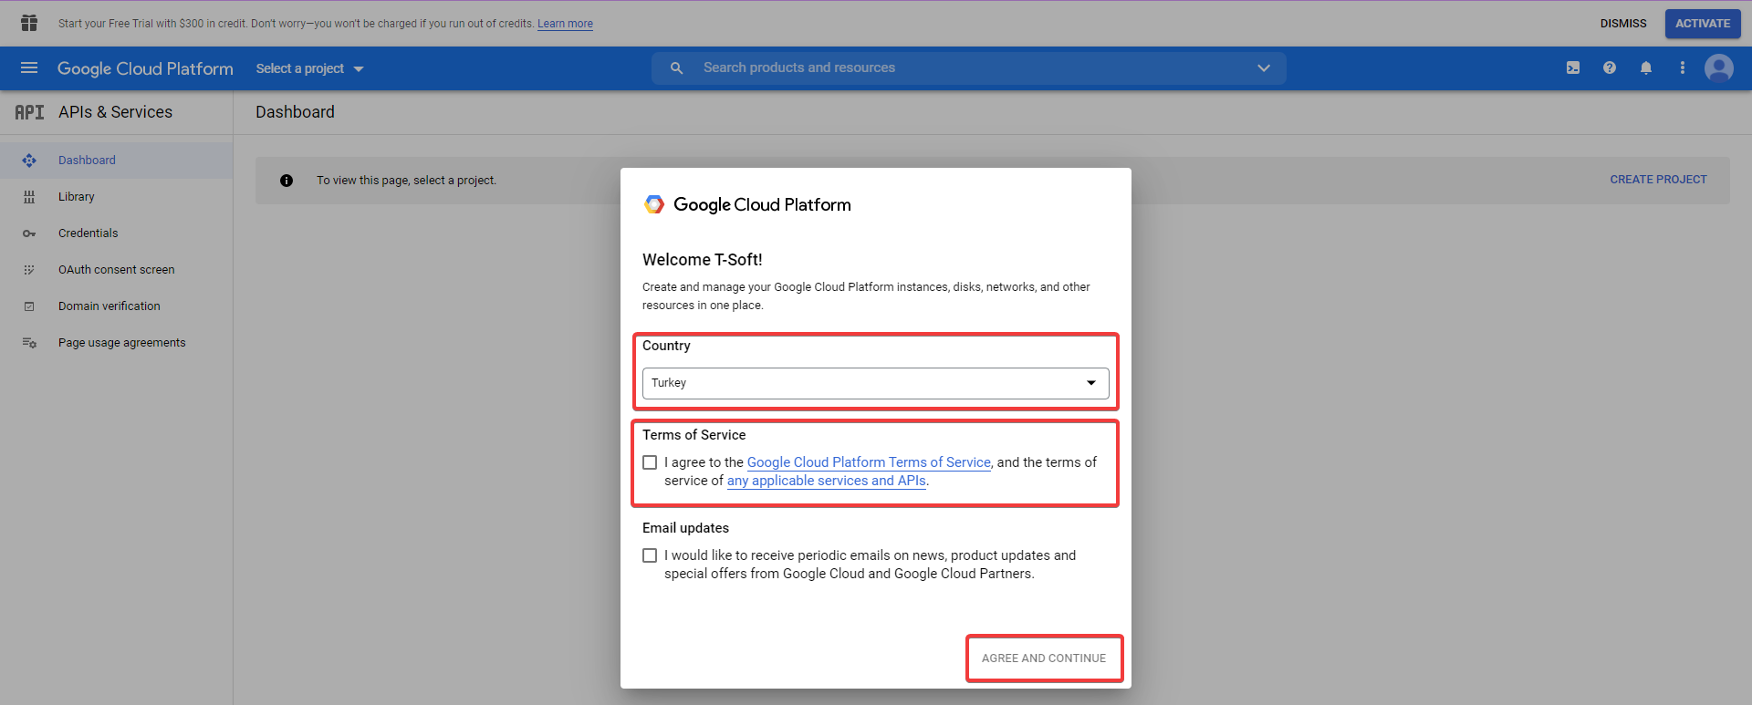
Task: Open Google Cloud Platform Terms of Service link
Action: 869,462
